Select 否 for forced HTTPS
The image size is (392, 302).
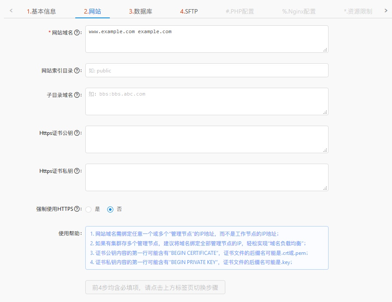(110, 209)
